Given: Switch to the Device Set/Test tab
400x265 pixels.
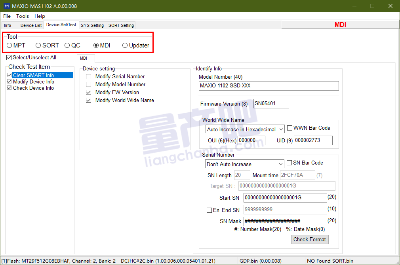Looking at the screenshot, I should click(x=61, y=25).
